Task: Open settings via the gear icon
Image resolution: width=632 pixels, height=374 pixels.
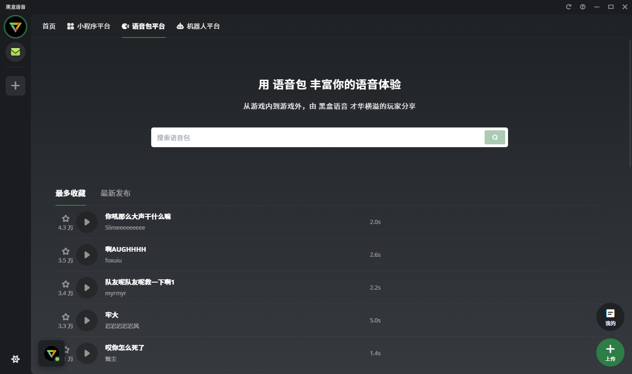Action: 15,359
